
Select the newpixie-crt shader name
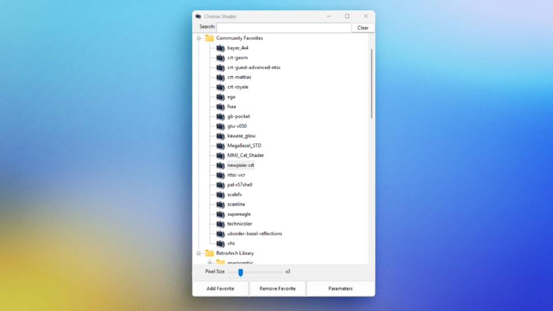(x=241, y=165)
